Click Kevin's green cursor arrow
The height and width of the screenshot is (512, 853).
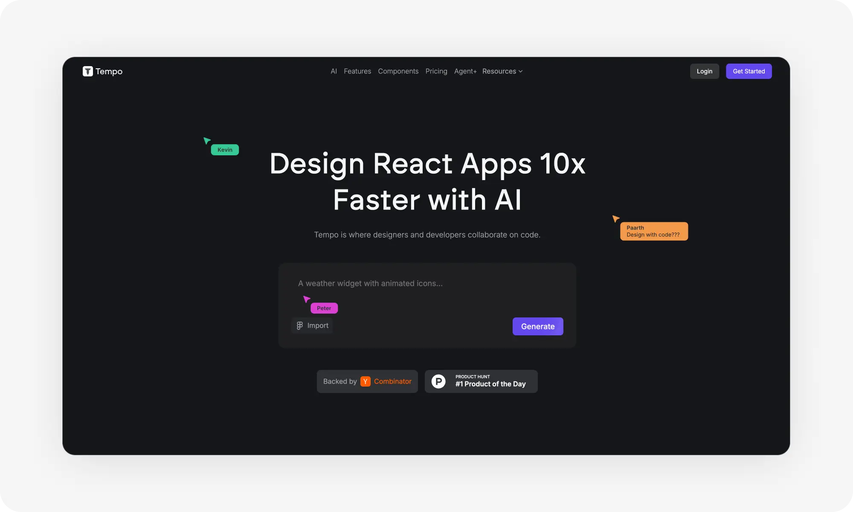[207, 140]
